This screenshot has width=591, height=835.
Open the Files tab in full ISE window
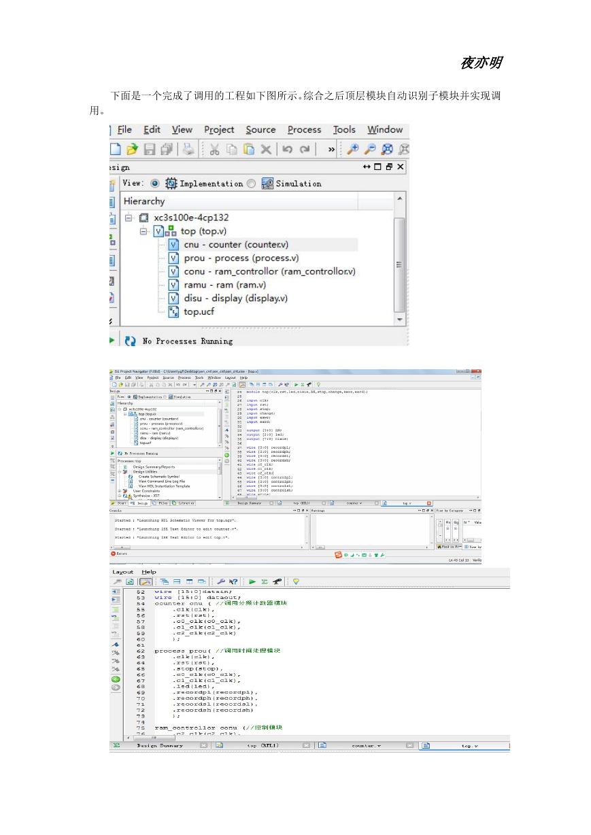161,503
